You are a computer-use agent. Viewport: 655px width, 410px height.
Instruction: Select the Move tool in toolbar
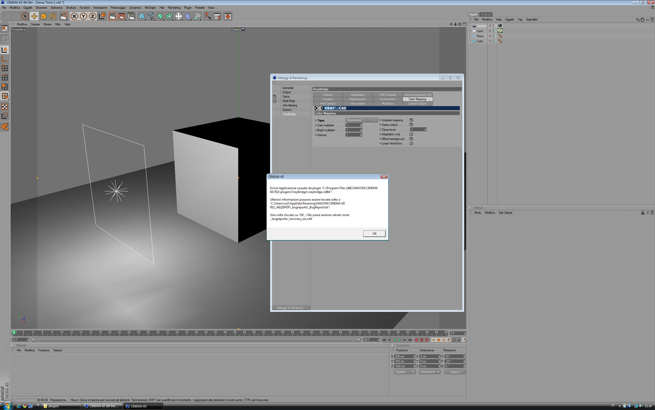point(34,16)
